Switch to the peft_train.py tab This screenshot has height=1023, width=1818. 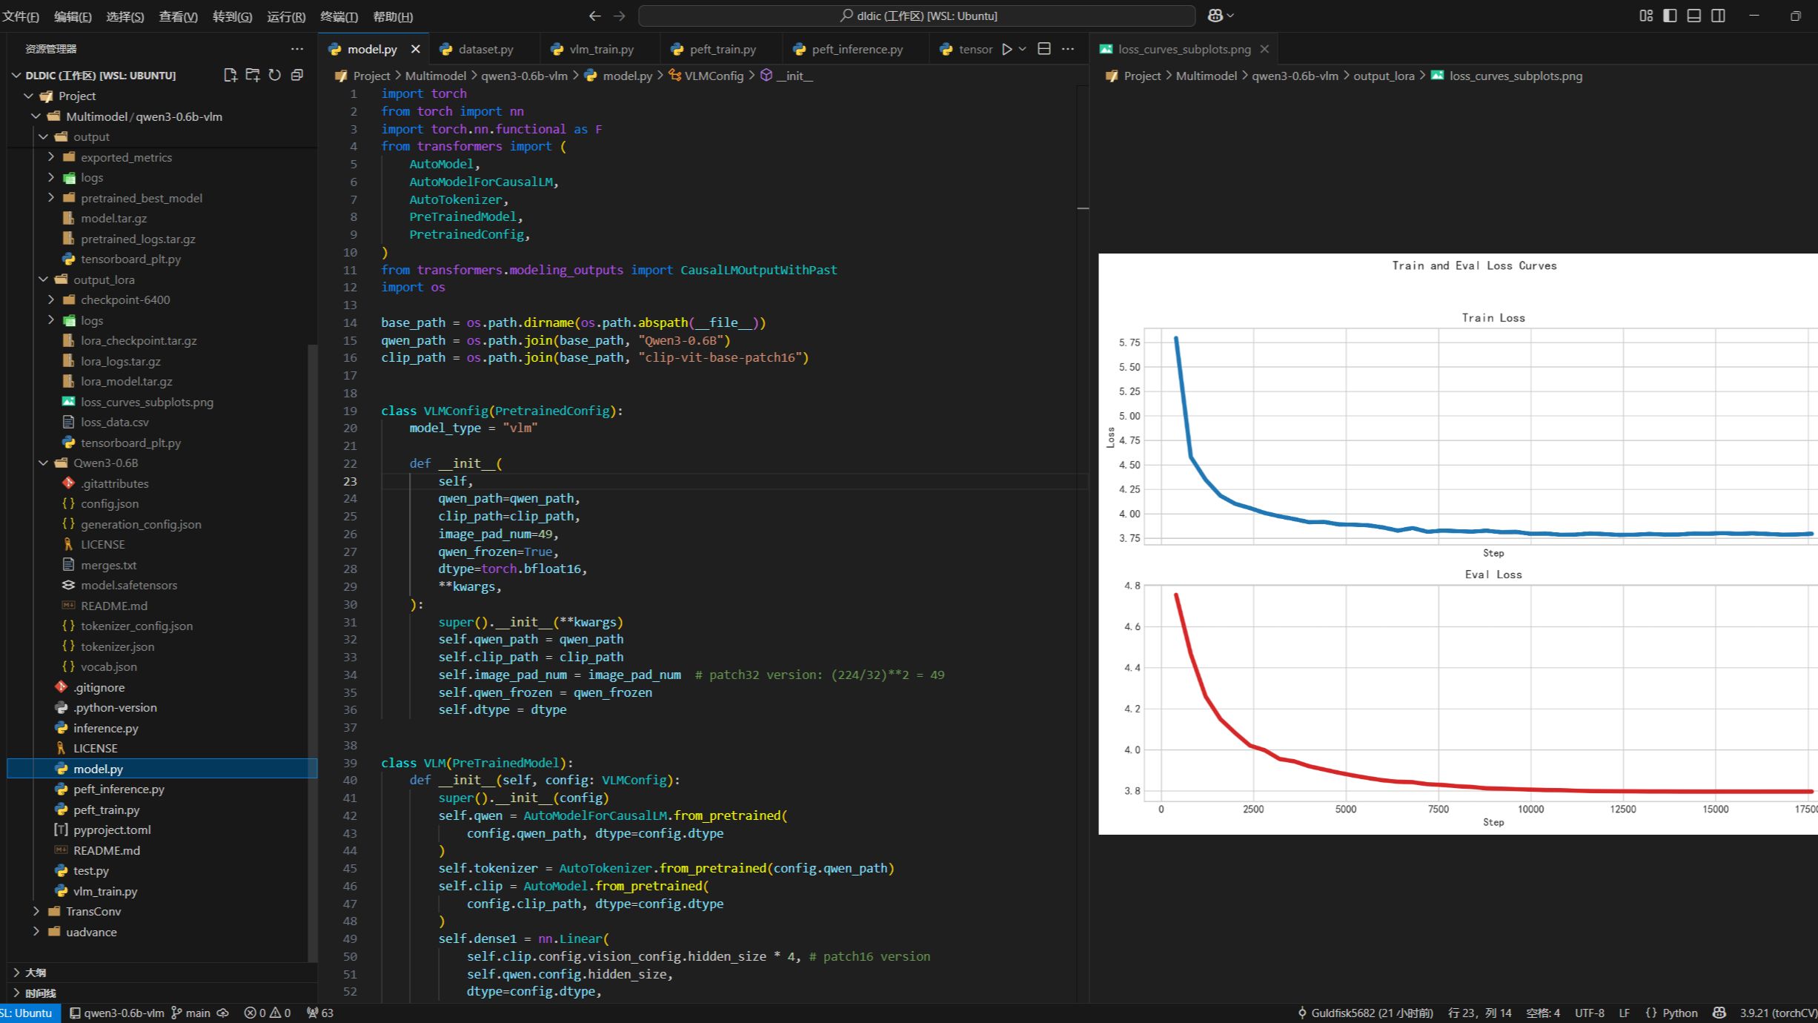click(x=723, y=49)
